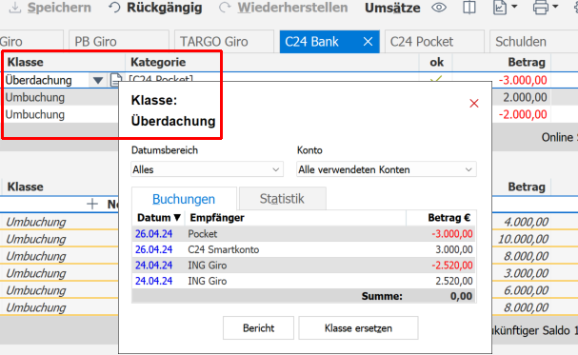Click the Klasse ersetzen button
Image resolution: width=578 pixels, height=355 pixels.
(x=358, y=328)
